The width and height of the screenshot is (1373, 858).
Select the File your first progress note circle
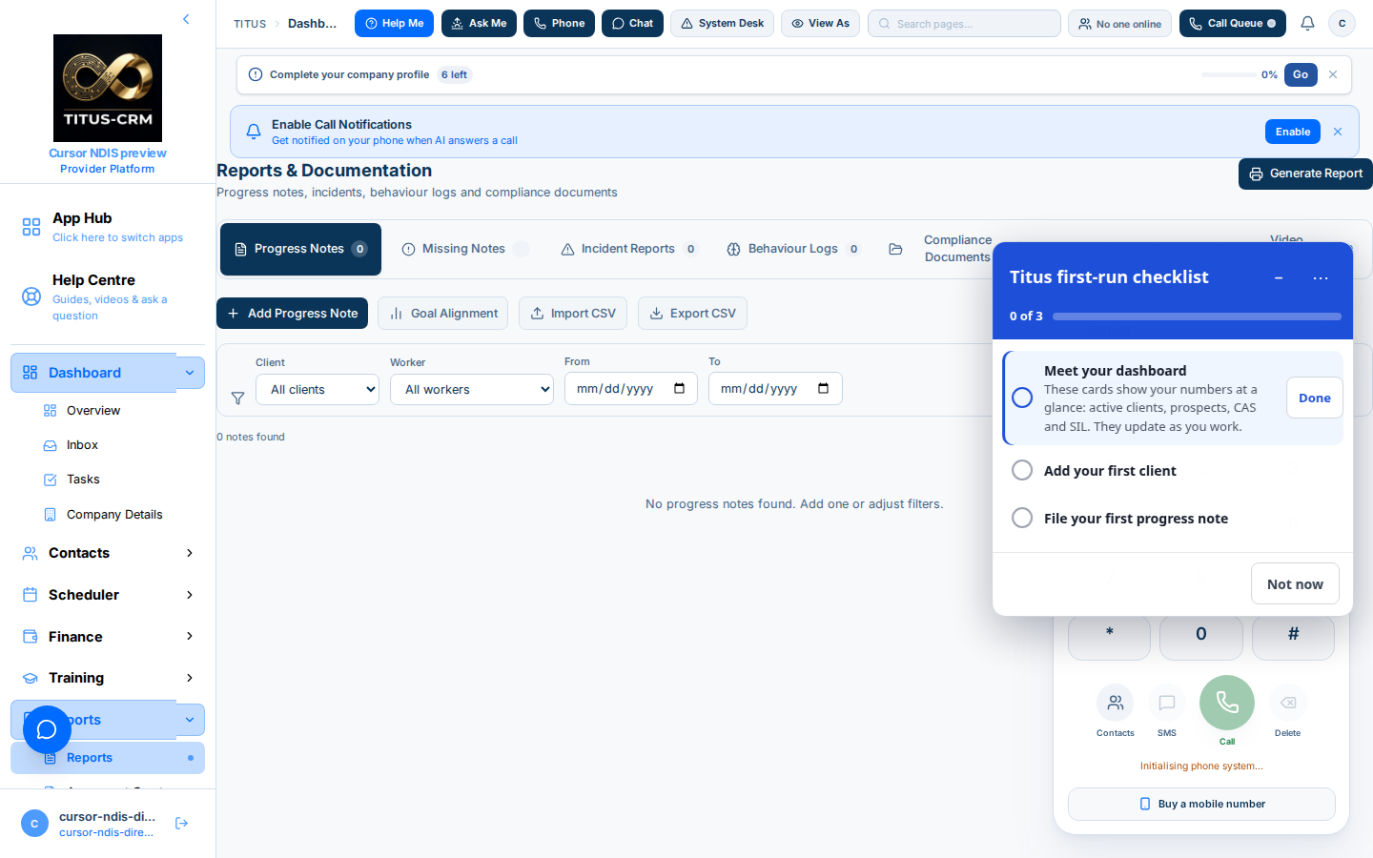[x=1022, y=518]
